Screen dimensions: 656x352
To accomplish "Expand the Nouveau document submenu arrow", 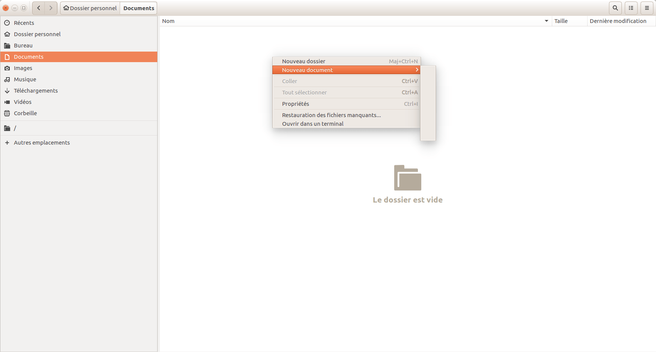I will (417, 70).
